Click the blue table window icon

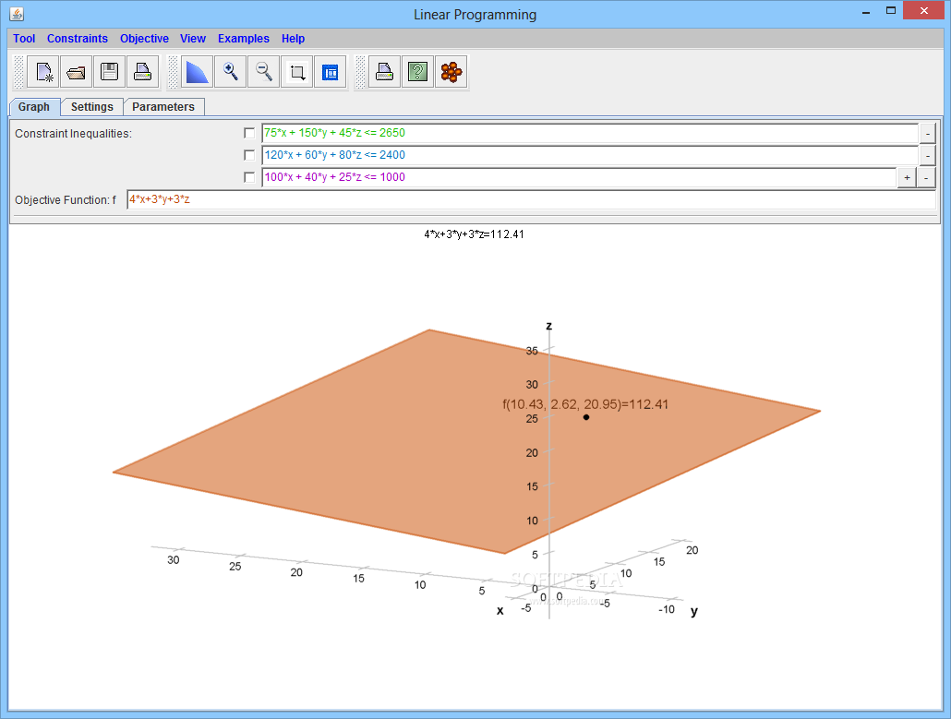point(330,72)
